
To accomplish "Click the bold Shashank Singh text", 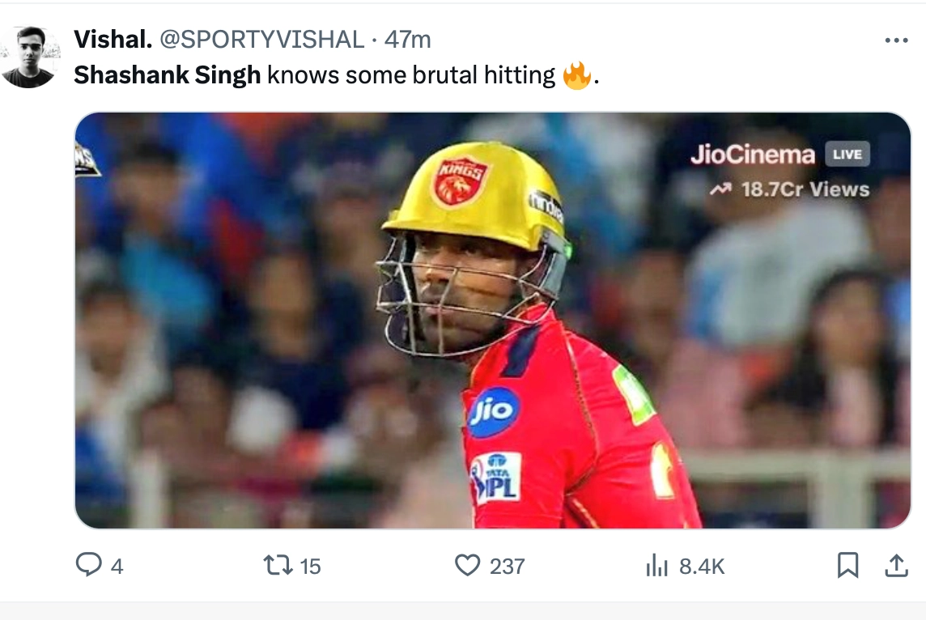I will tap(167, 75).
